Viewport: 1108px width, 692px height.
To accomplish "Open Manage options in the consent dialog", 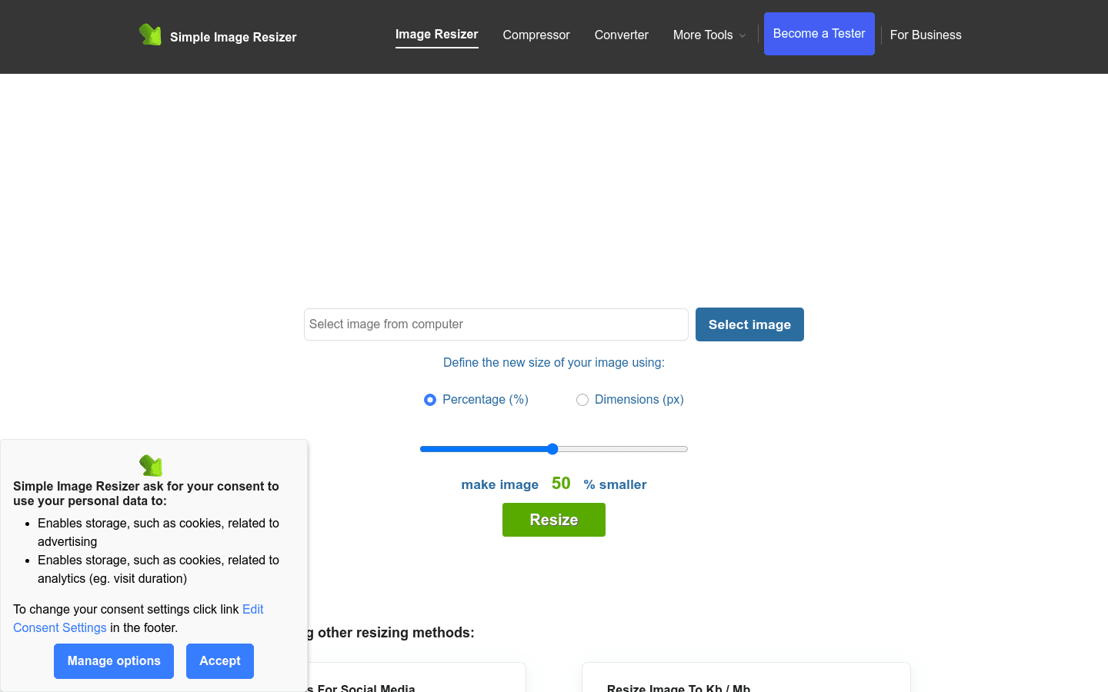I will tap(113, 660).
